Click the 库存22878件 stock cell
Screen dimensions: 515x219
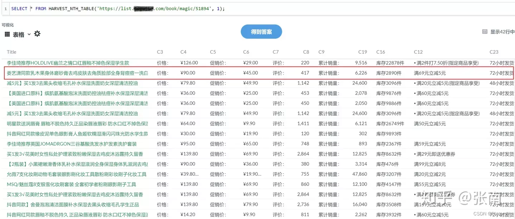tap(390, 63)
